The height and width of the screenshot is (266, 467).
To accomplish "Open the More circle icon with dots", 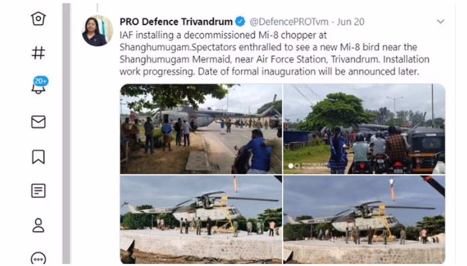I will coord(38,259).
